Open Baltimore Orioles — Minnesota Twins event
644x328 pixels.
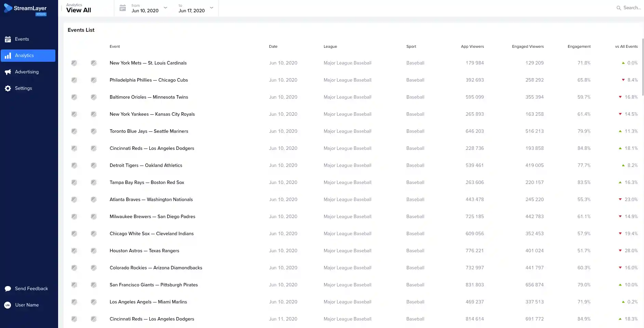click(149, 97)
